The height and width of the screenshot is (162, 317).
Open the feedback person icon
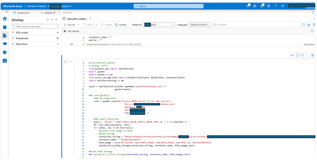click(x=282, y=6)
